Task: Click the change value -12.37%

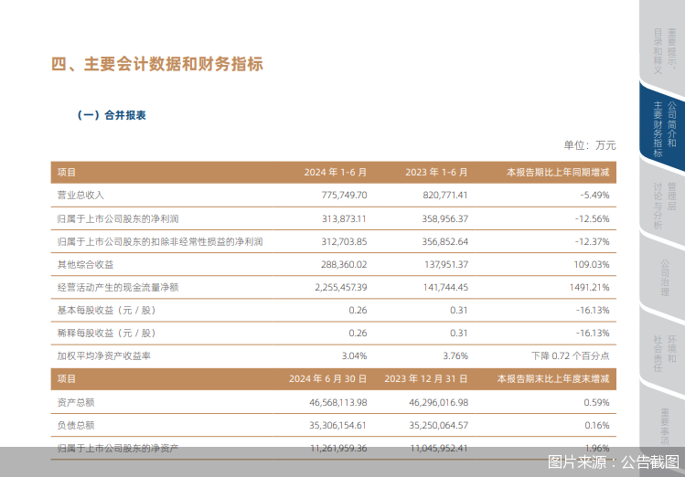Action: [593, 242]
